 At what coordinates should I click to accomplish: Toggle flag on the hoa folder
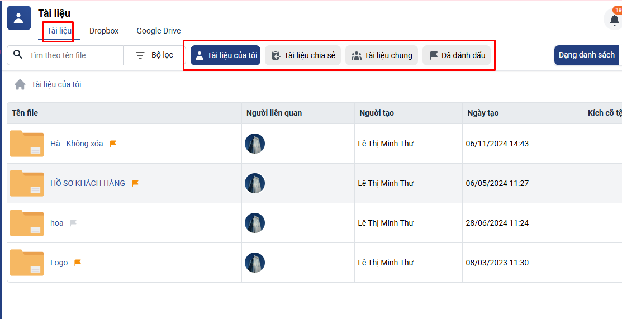pos(73,223)
